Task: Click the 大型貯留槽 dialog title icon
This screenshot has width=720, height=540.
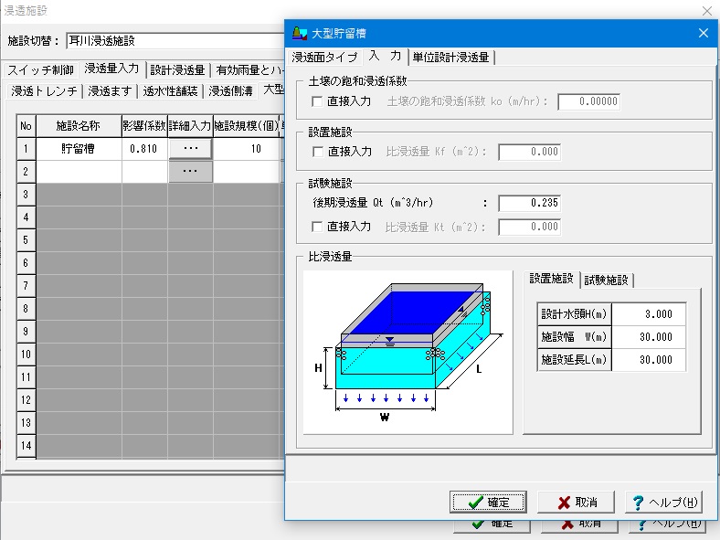Action: click(x=300, y=33)
